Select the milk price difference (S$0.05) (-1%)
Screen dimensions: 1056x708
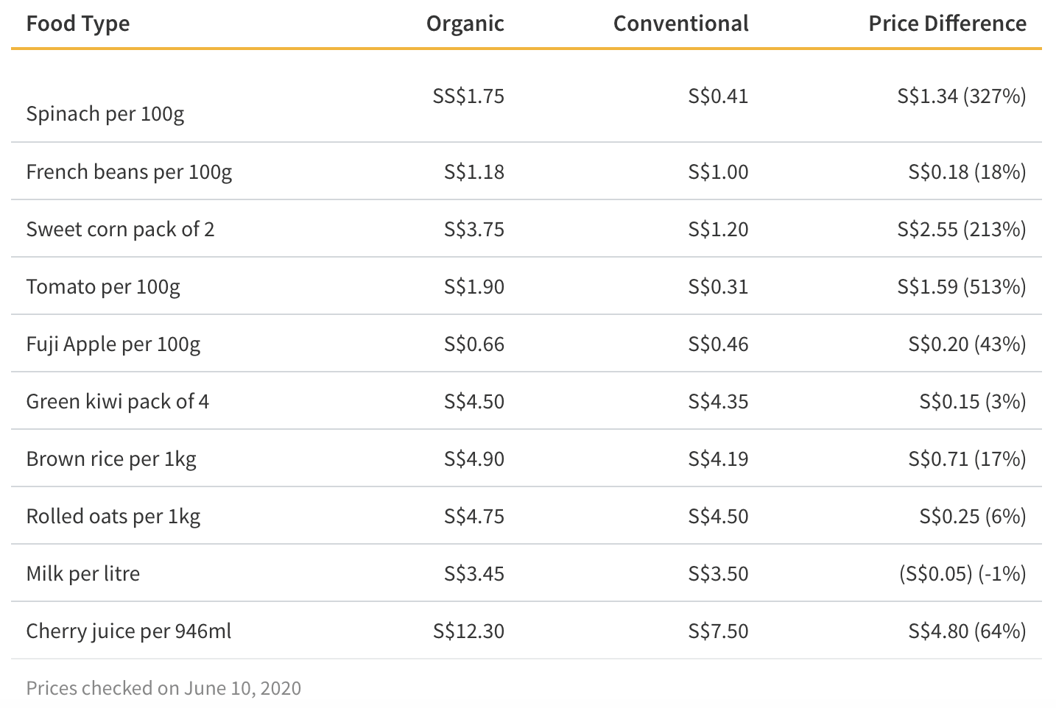point(962,573)
